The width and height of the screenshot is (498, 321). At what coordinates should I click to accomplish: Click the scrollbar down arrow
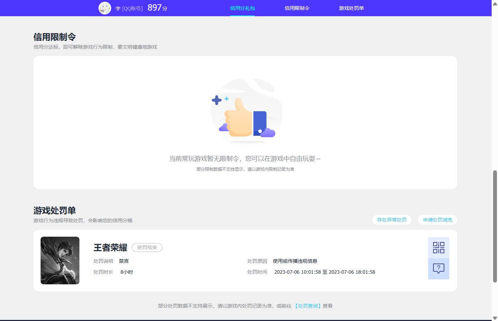point(495,318)
